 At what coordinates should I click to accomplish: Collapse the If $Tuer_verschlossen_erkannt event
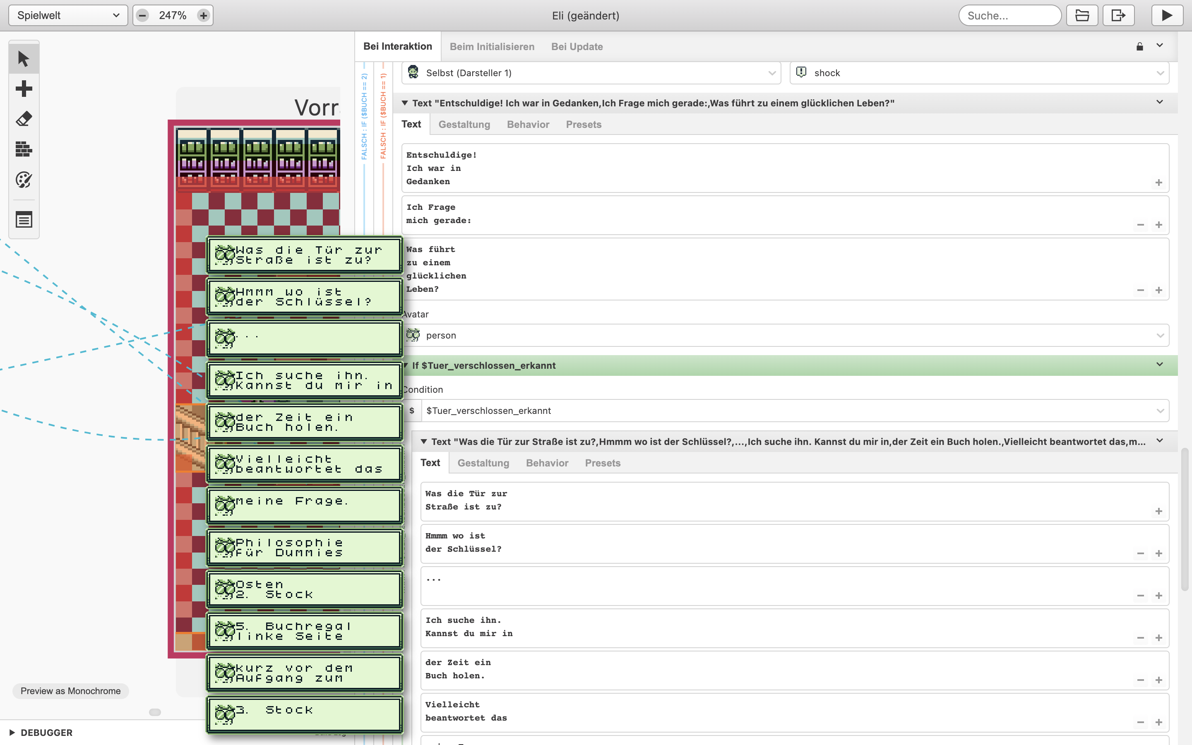click(406, 365)
